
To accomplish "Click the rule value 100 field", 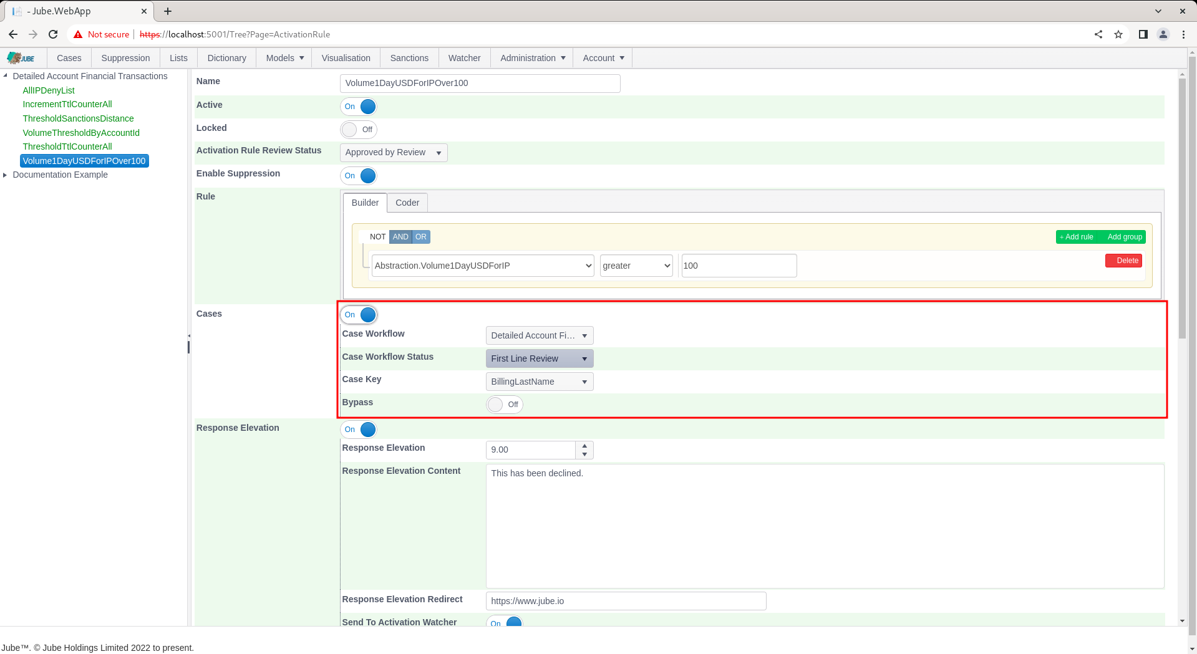I will [739, 266].
